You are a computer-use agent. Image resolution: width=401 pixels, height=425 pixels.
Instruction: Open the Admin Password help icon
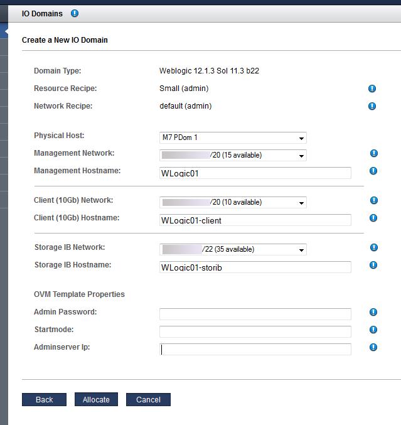click(373, 312)
